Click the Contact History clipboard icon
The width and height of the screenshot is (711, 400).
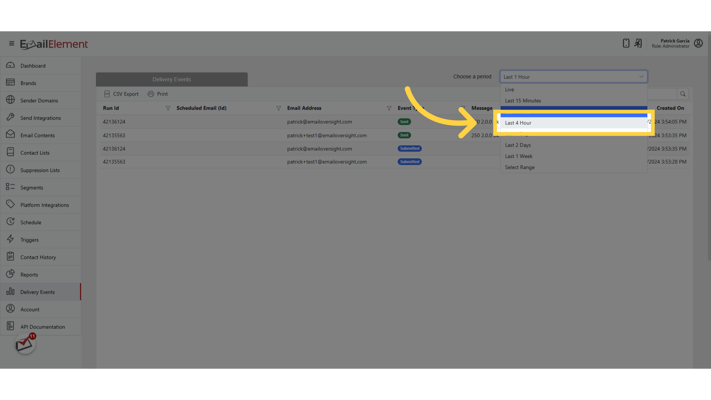tap(10, 257)
